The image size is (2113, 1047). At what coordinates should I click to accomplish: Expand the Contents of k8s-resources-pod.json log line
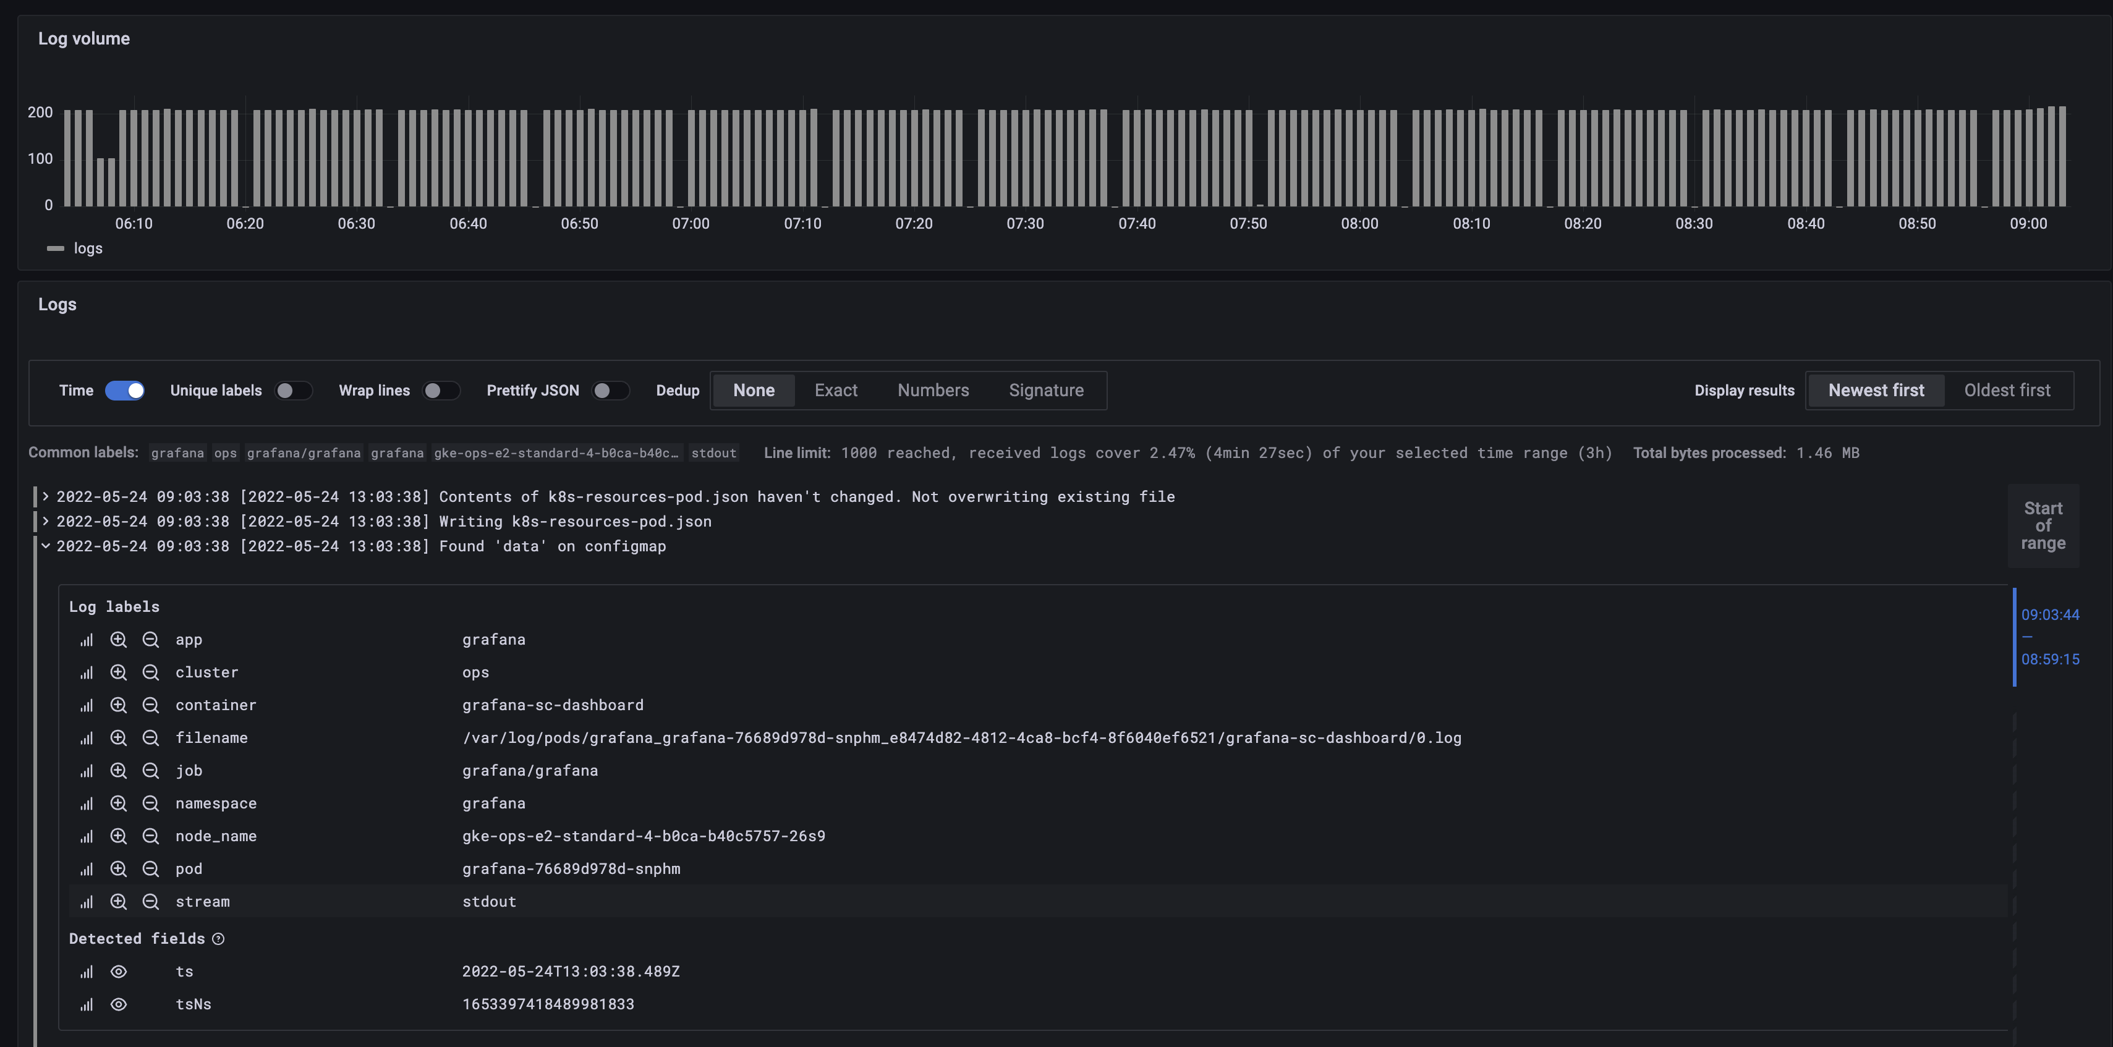pos(46,496)
